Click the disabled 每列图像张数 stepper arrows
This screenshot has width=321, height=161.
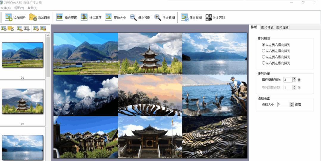coord(295,87)
